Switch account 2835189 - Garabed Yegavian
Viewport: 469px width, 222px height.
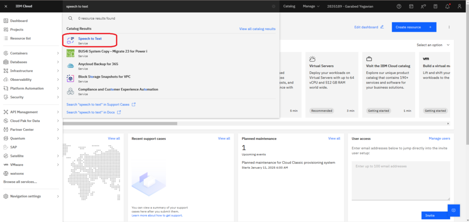pyautogui.click(x=350, y=6)
